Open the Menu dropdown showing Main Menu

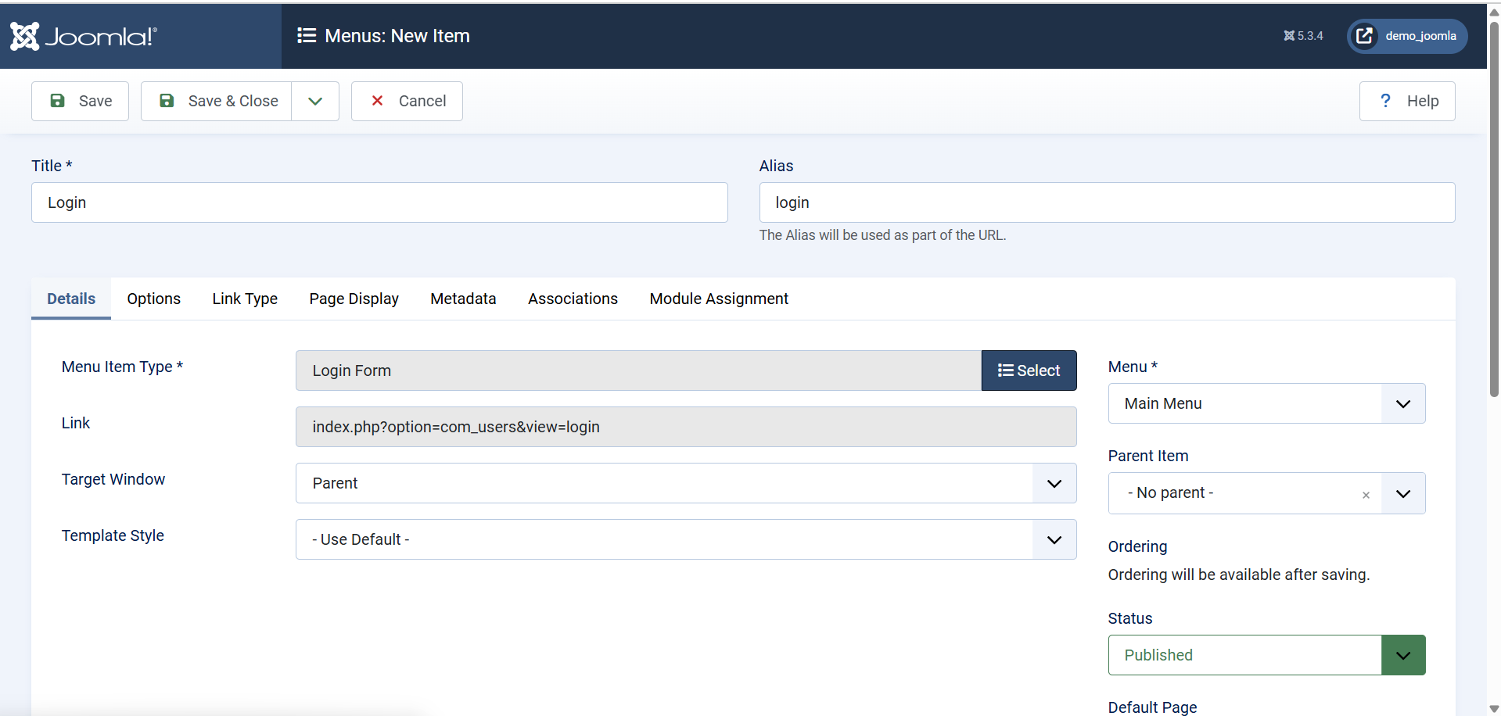pyautogui.click(x=1266, y=403)
